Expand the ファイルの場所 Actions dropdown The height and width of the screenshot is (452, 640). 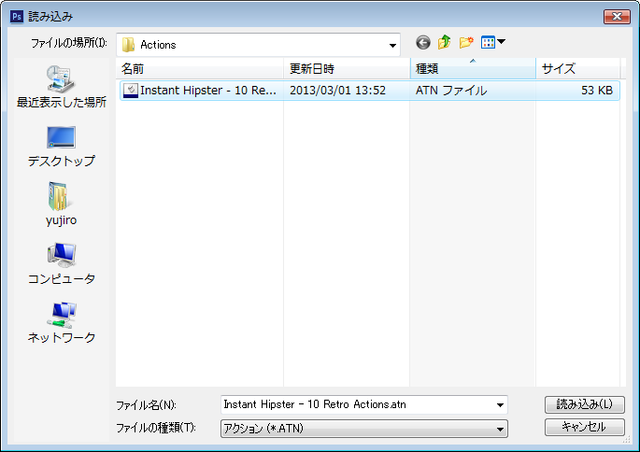(392, 45)
